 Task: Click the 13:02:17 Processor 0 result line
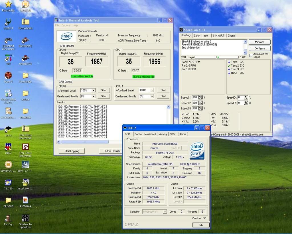82,136
